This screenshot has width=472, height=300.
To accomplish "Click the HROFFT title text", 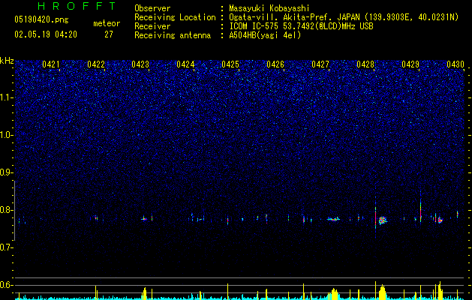I will point(77,6).
